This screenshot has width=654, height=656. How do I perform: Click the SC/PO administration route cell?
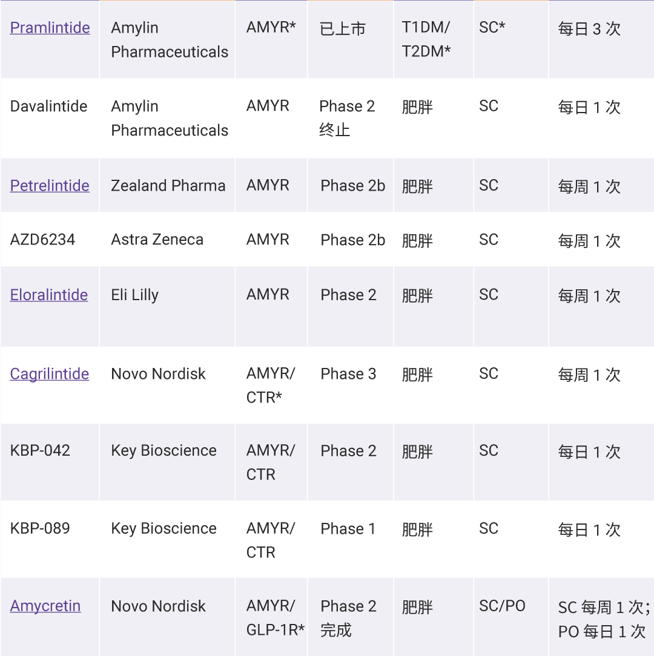[502, 606]
